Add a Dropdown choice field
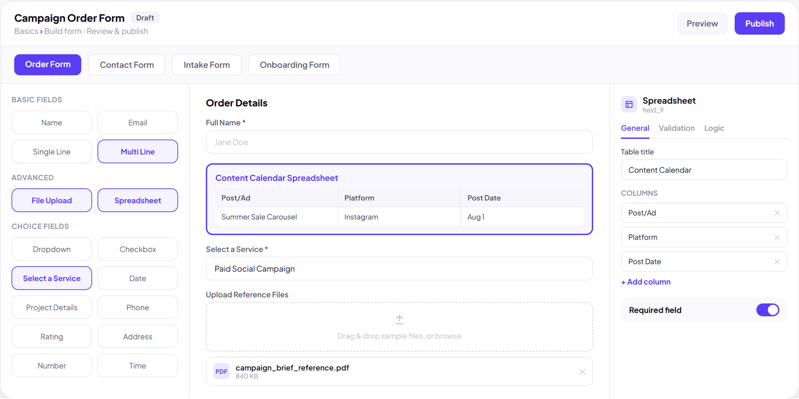The height and width of the screenshot is (399, 799). 52,249
